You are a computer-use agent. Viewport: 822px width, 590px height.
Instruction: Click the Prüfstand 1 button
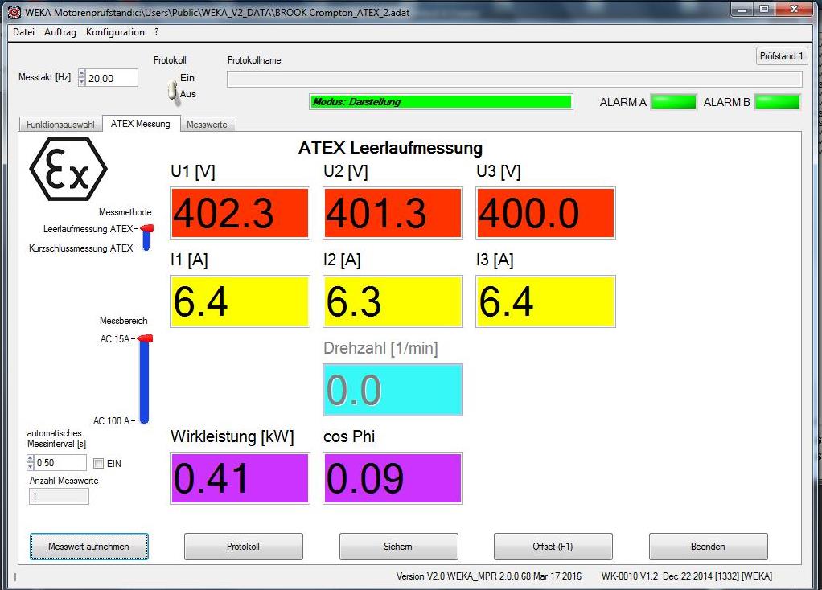tap(781, 56)
